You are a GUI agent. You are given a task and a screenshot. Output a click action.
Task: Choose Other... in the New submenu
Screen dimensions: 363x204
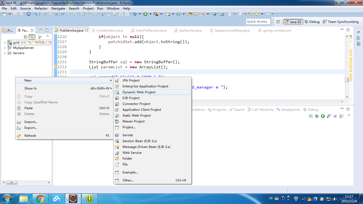tap(153, 180)
